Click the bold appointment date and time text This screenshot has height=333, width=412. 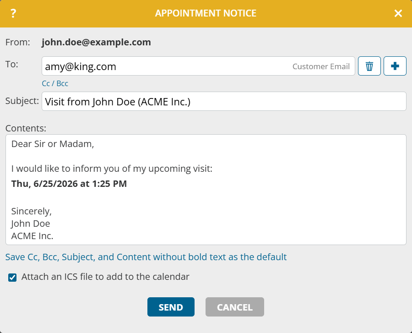click(x=69, y=184)
